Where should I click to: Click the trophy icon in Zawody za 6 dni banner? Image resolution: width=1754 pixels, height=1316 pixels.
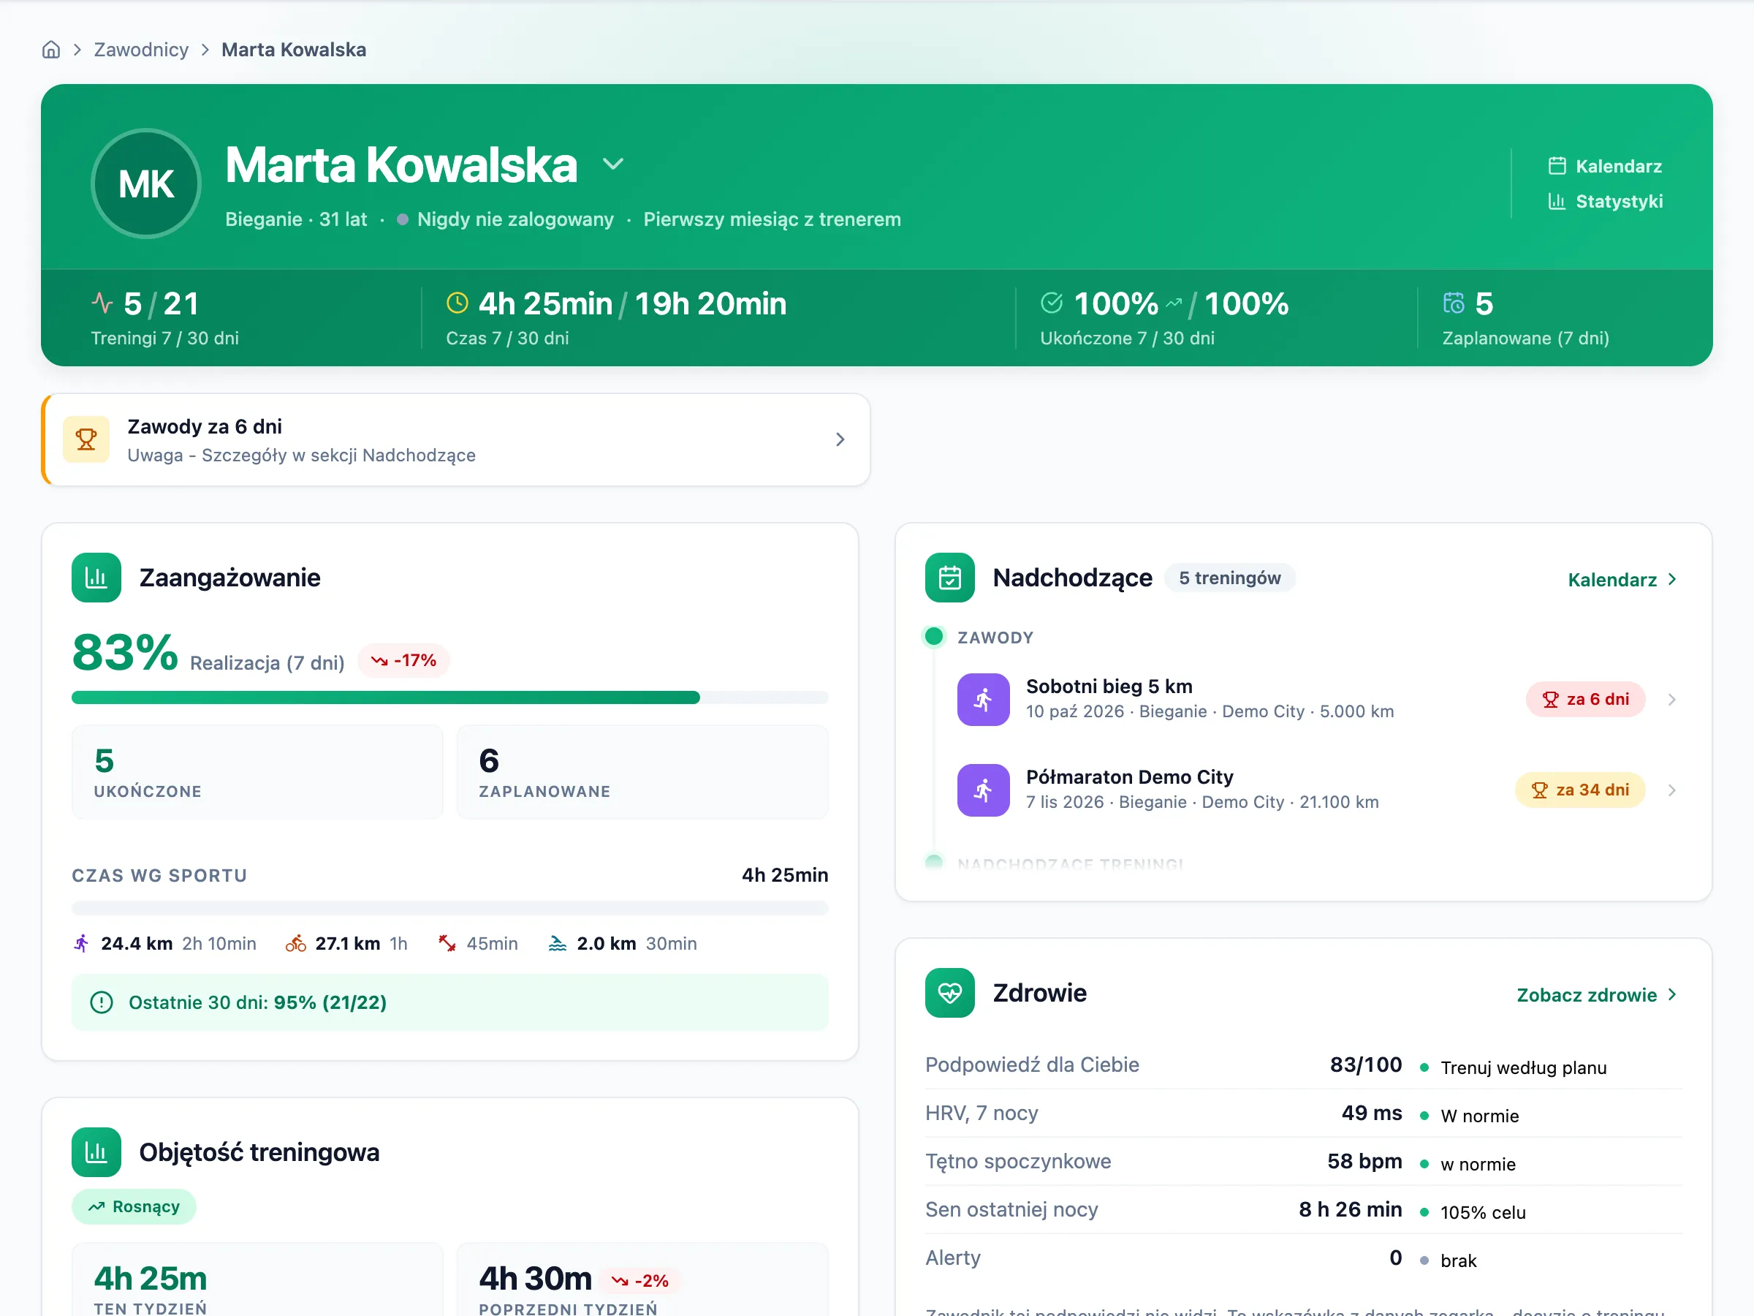86,439
